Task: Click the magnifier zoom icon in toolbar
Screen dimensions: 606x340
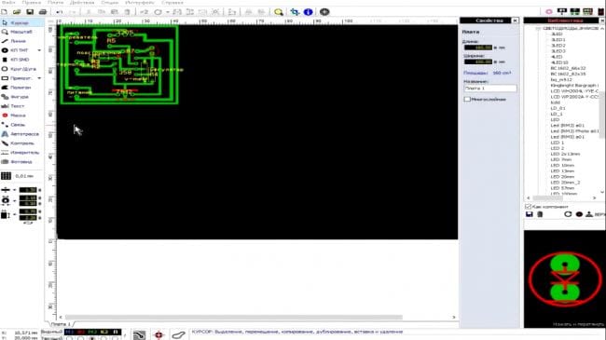Action: click(278, 12)
